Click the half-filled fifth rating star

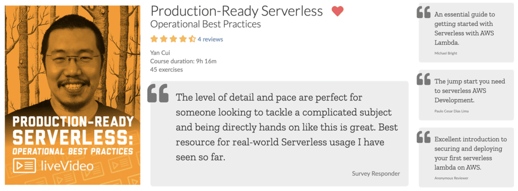pyautogui.click(x=192, y=39)
